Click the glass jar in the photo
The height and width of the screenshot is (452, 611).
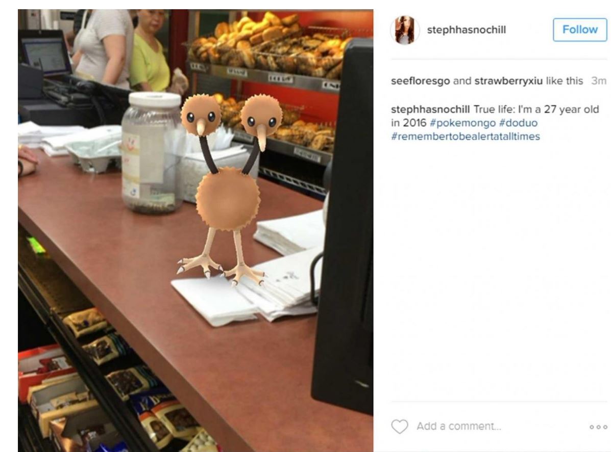[152, 152]
